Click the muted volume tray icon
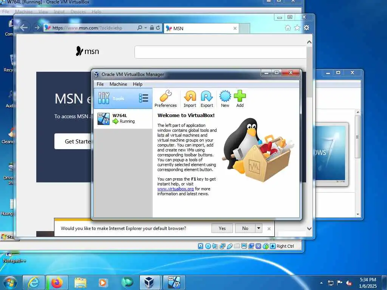This screenshot has height=290, width=387. coord(349,283)
